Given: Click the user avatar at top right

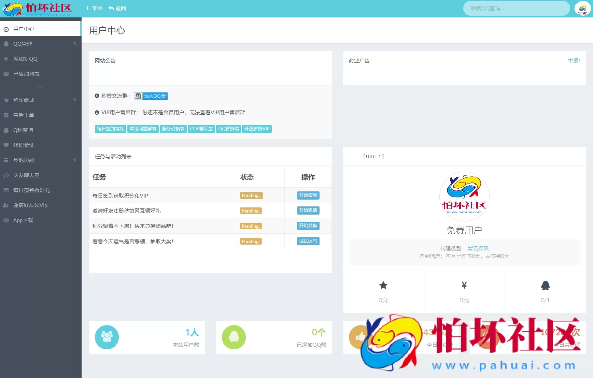Looking at the screenshot, I should click(583, 8).
